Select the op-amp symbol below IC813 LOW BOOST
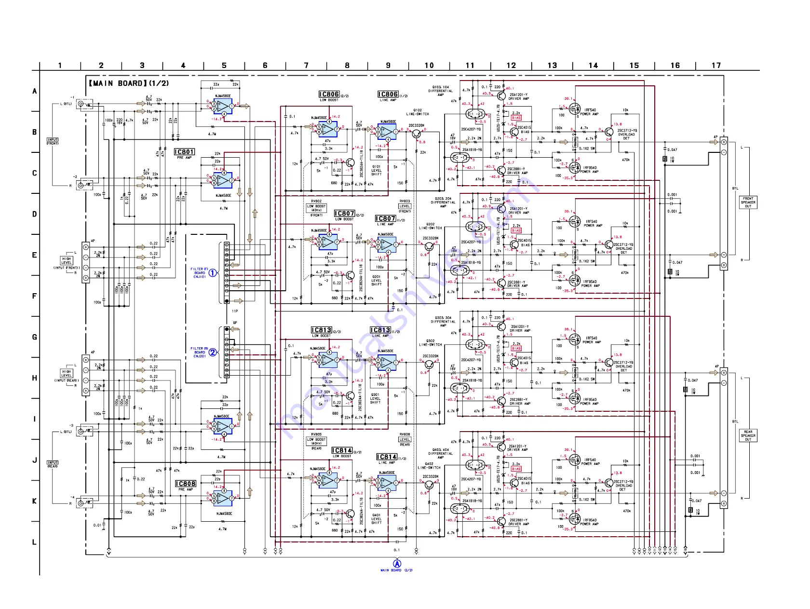 (327, 359)
